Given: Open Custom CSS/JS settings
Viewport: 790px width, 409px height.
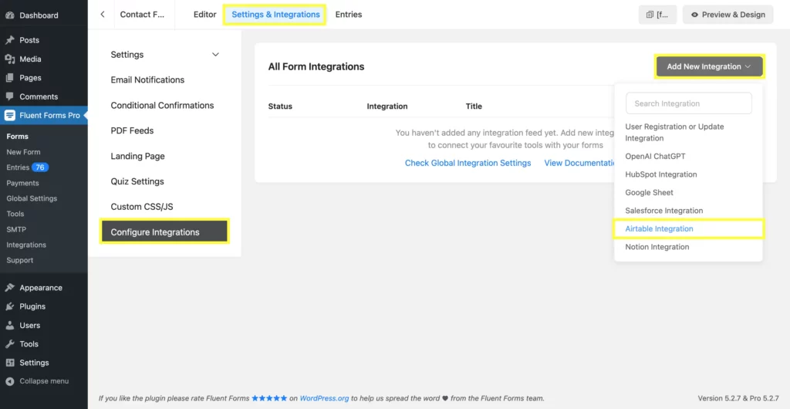Looking at the screenshot, I should (x=142, y=207).
